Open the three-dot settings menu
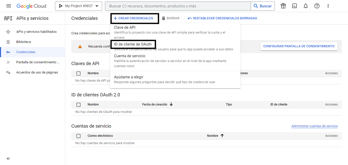This screenshot has height=165, width=348. point(328,6)
